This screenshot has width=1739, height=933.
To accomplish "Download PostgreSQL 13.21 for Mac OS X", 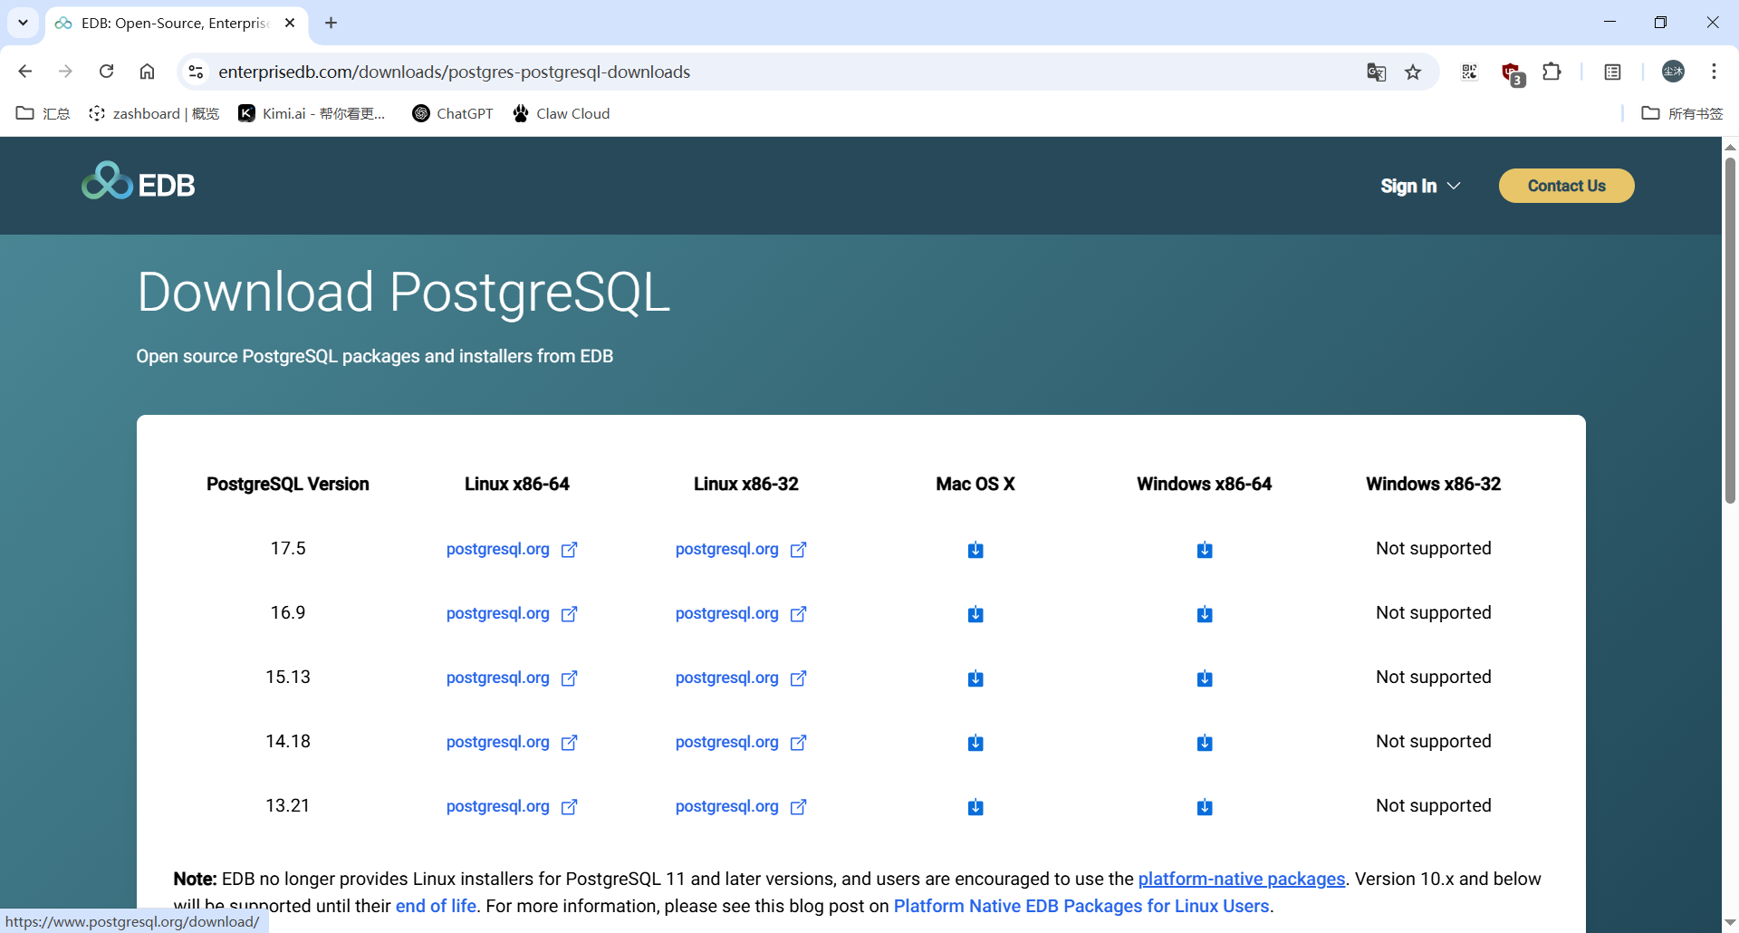I will (x=975, y=807).
